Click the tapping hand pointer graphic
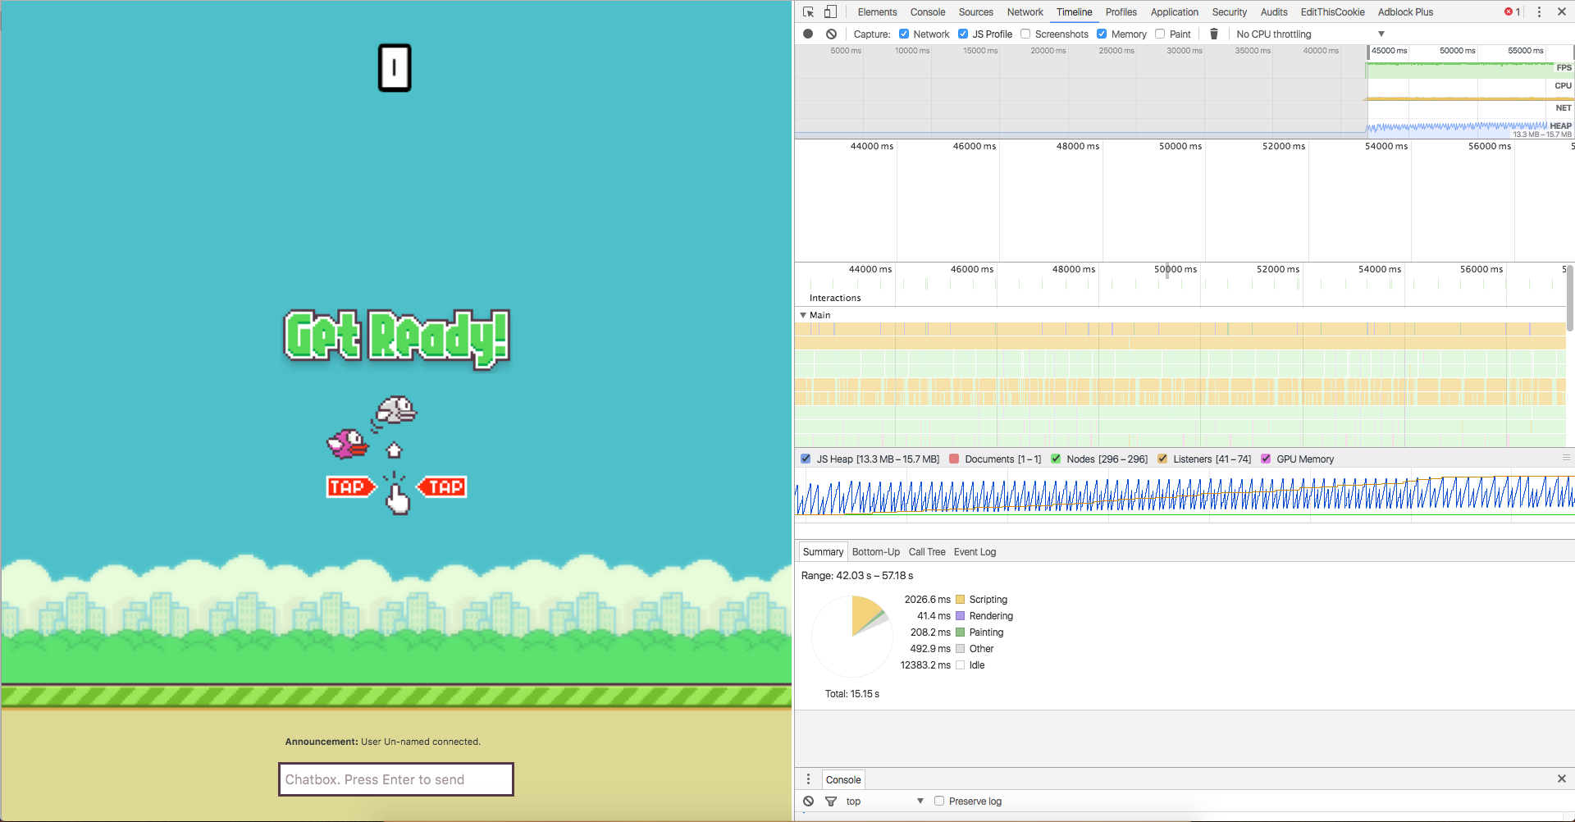 tap(398, 495)
